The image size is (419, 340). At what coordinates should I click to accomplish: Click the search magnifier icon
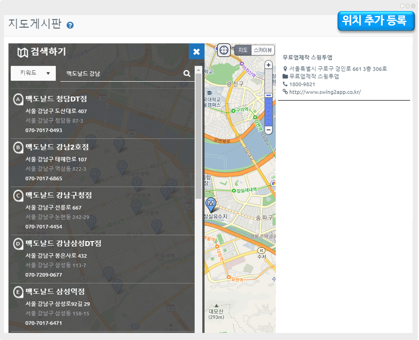[187, 74]
